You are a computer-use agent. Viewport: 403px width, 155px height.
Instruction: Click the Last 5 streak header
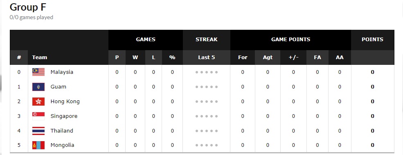point(206,58)
